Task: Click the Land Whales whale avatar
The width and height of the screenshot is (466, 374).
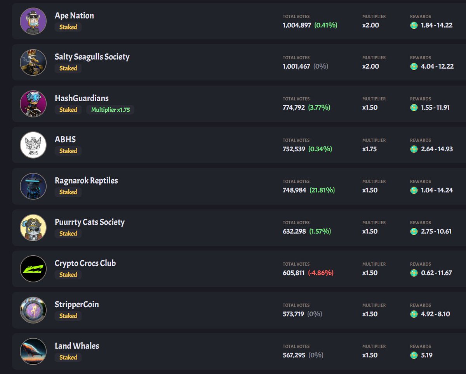Action: pyautogui.click(x=33, y=351)
